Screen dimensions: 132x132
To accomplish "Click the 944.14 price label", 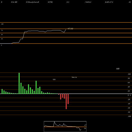I will coord(74,77).
